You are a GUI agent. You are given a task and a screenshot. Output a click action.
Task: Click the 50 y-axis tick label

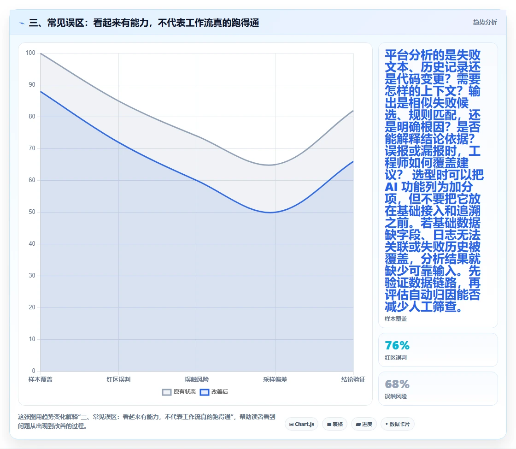coord(32,212)
